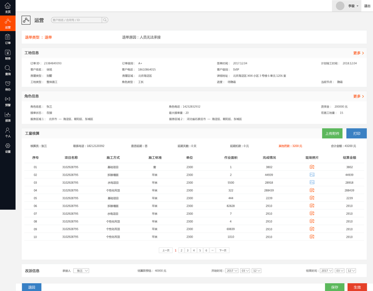Viewport: 373px width, 291px height.
Task: Click the user avatar circle
Action: pos(340,6)
